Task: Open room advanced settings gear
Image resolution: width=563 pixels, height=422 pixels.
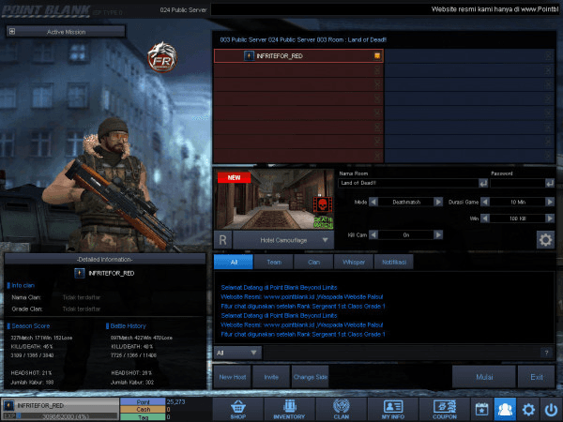Action: [x=545, y=240]
